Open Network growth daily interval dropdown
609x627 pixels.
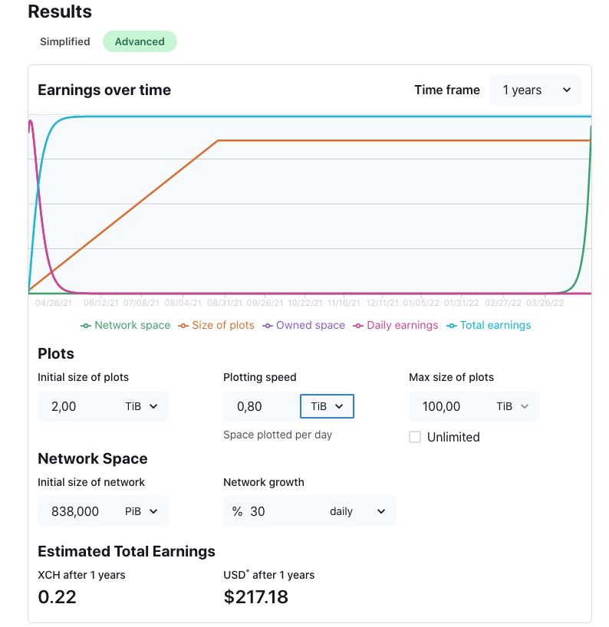357,511
